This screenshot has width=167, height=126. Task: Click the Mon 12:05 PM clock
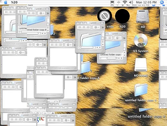[x=146, y=2]
